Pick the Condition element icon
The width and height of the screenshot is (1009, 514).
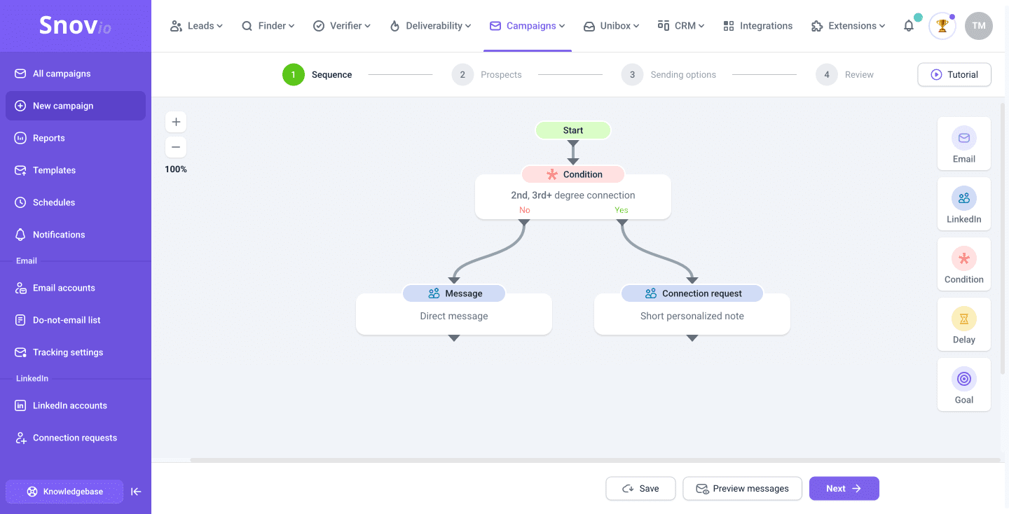tap(963, 259)
